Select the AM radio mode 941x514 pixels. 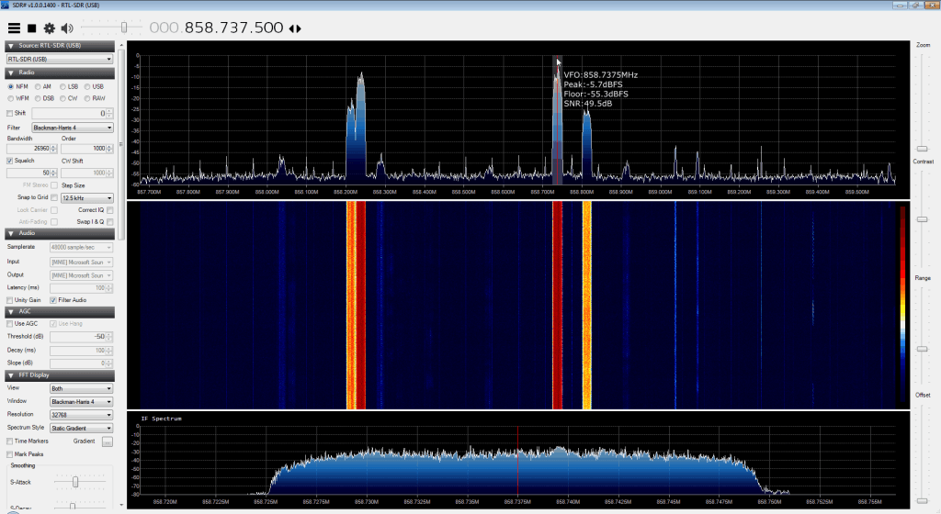point(37,87)
